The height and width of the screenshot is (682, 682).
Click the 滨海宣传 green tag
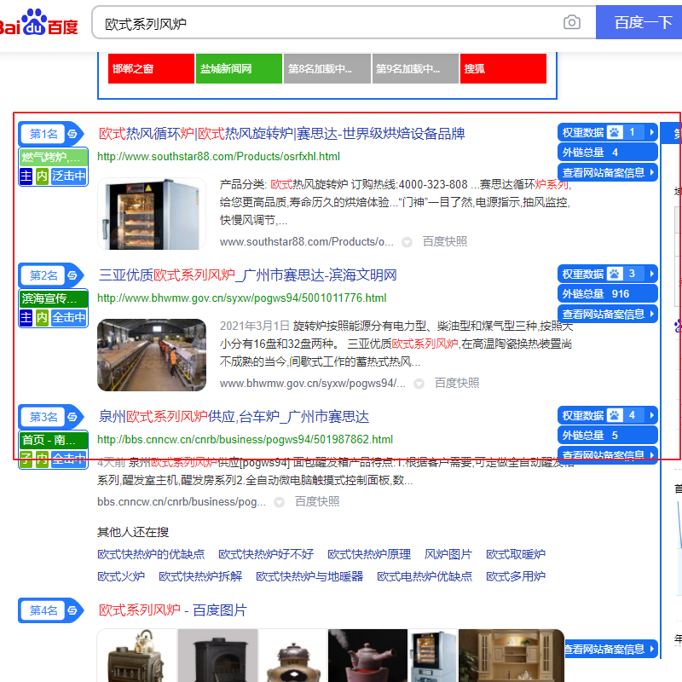tap(54, 298)
